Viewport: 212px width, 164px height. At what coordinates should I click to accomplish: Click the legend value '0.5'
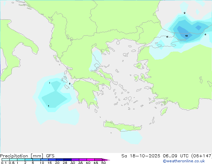(x=12, y=163)
